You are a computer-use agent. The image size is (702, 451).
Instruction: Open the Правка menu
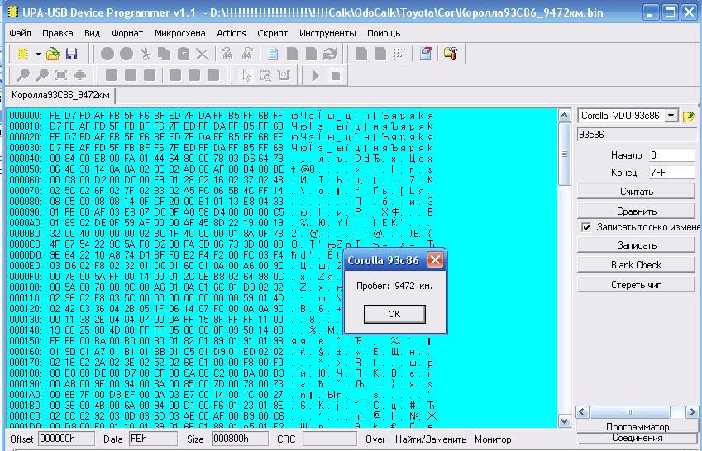point(57,33)
